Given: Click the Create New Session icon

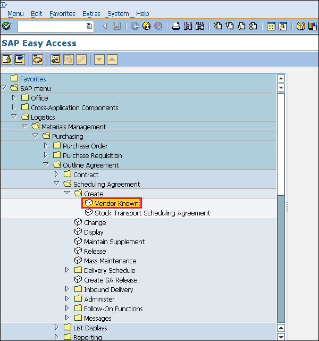Looking at the screenshot, I should [x=271, y=26].
